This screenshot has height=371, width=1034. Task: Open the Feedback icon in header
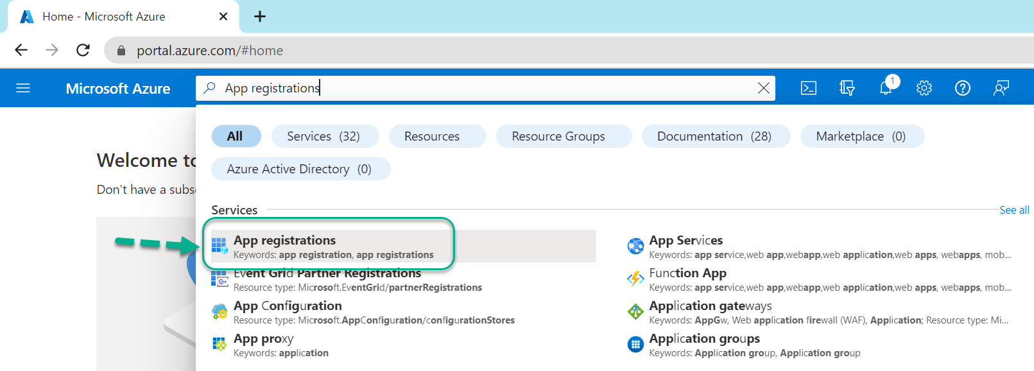coord(1001,88)
